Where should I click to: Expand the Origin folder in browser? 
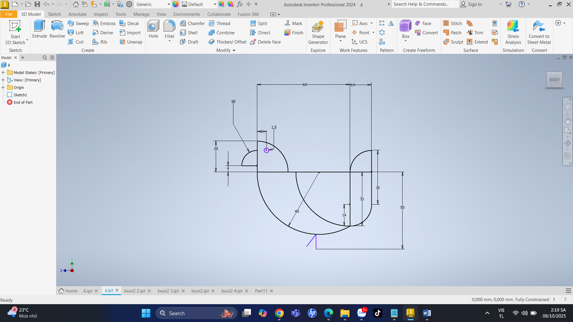point(3,87)
